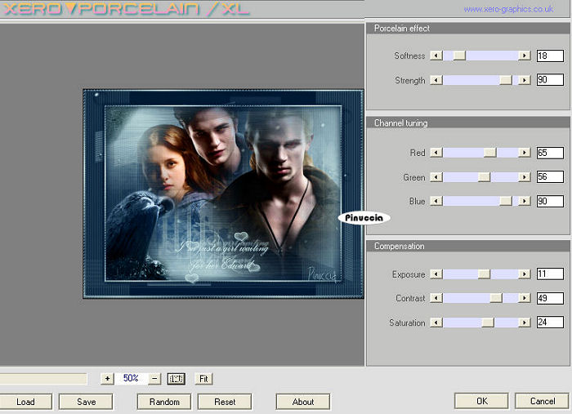Screen dimensions: 572x414
Task: Load a saved preset
Action: click(x=25, y=402)
